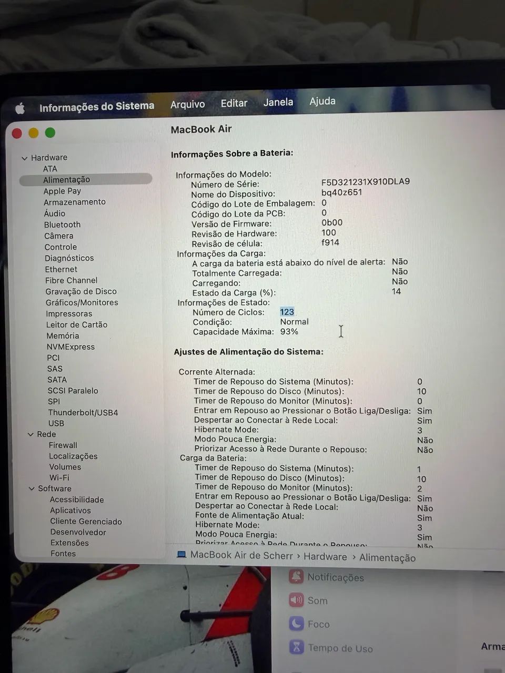Open the Janela menu
The height and width of the screenshot is (673, 505).
[278, 102]
